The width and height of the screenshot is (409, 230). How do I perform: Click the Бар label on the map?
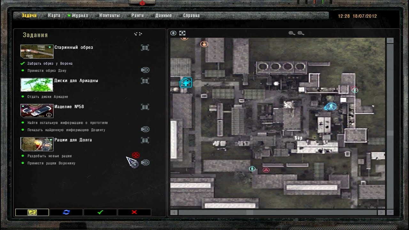pos(298,138)
